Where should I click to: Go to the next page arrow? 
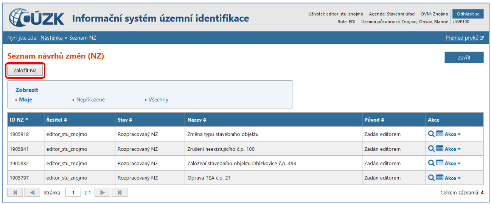[x=102, y=193]
